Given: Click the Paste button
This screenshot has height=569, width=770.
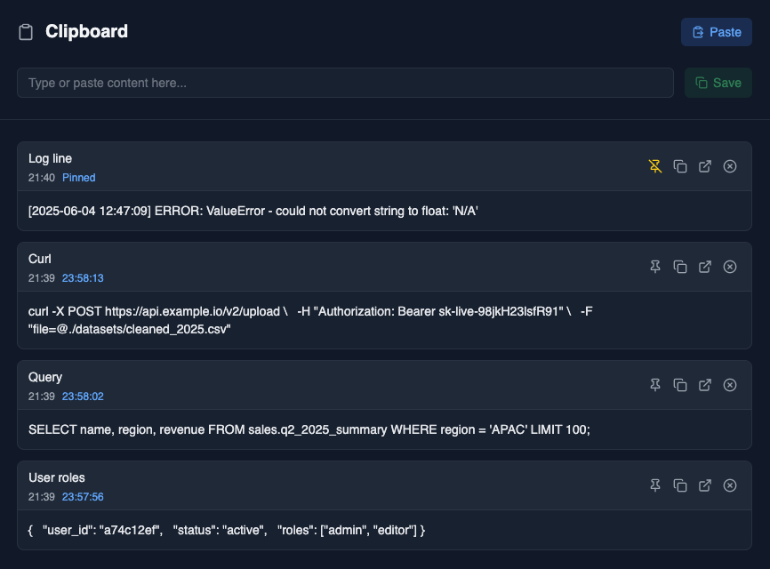Looking at the screenshot, I should pyautogui.click(x=717, y=32).
